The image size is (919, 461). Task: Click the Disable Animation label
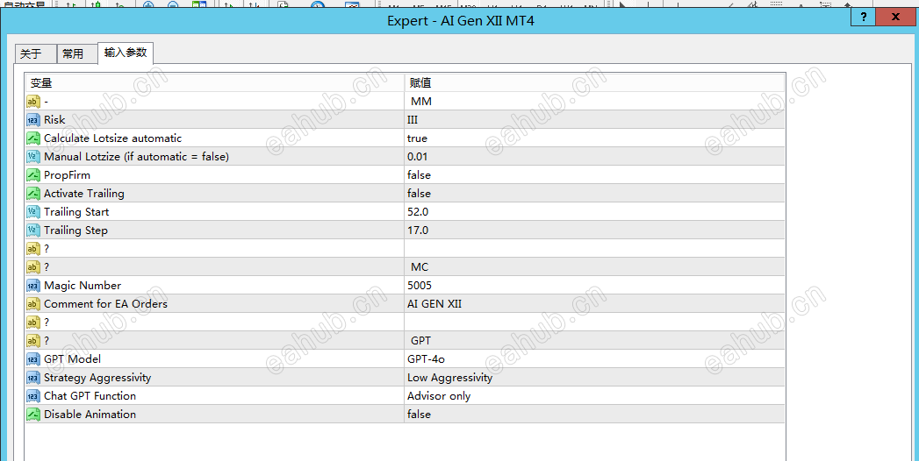[x=90, y=415]
